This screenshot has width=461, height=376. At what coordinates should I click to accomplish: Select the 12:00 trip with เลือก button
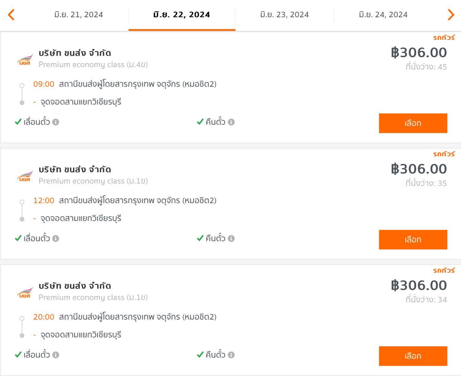click(x=413, y=240)
